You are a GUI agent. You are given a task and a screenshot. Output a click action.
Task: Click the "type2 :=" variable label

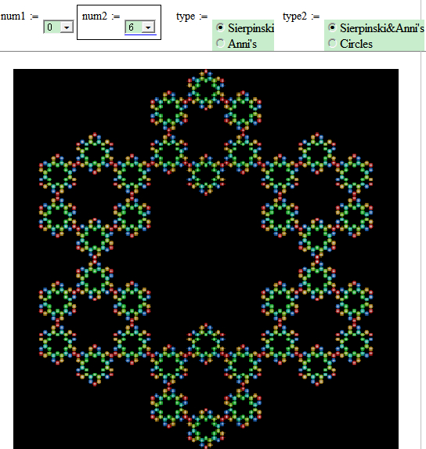(301, 16)
